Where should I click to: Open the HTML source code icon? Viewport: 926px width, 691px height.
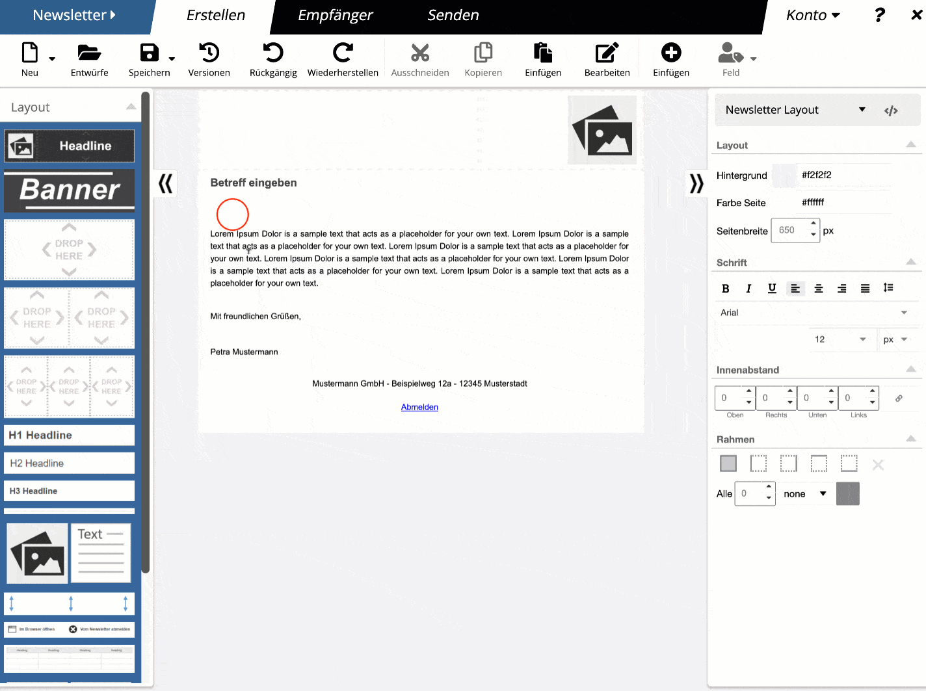point(891,111)
